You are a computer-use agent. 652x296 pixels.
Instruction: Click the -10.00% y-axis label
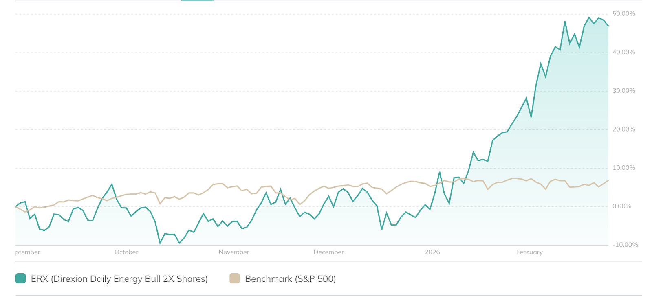click(625, 245)
